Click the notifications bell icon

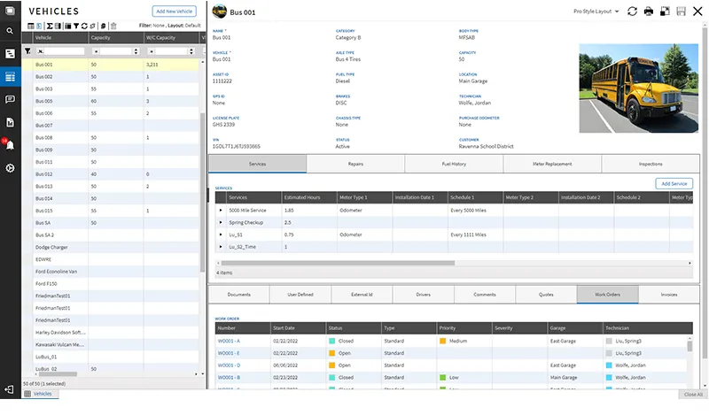click(x=10, y=145)
